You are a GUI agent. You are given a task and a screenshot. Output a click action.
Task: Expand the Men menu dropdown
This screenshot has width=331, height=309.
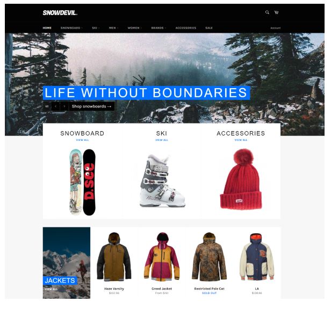click(113, 28)
